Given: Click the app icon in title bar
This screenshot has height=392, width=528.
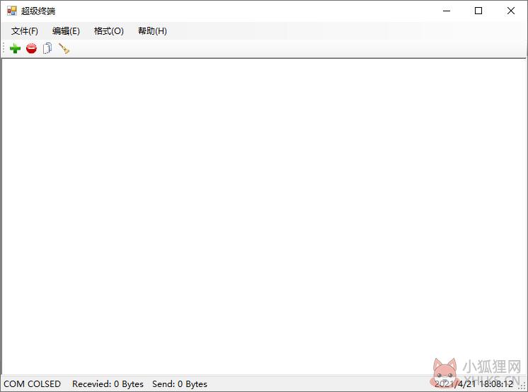Looking at the screenshot, I should click(x=12, y=11).
